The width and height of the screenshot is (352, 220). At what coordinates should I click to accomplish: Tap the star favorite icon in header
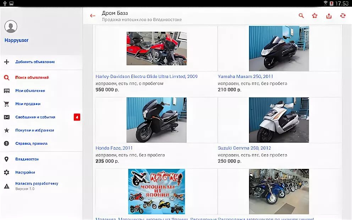pos(315,16)
